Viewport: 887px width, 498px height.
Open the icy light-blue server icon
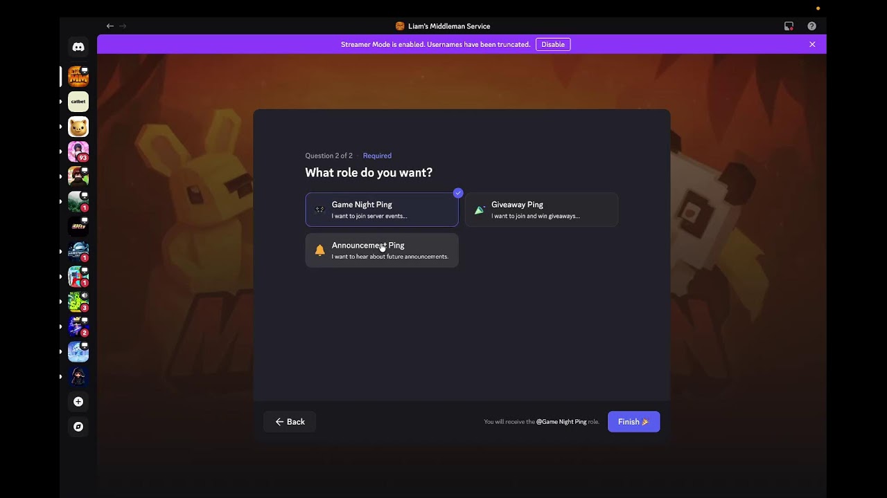(78, 351)
